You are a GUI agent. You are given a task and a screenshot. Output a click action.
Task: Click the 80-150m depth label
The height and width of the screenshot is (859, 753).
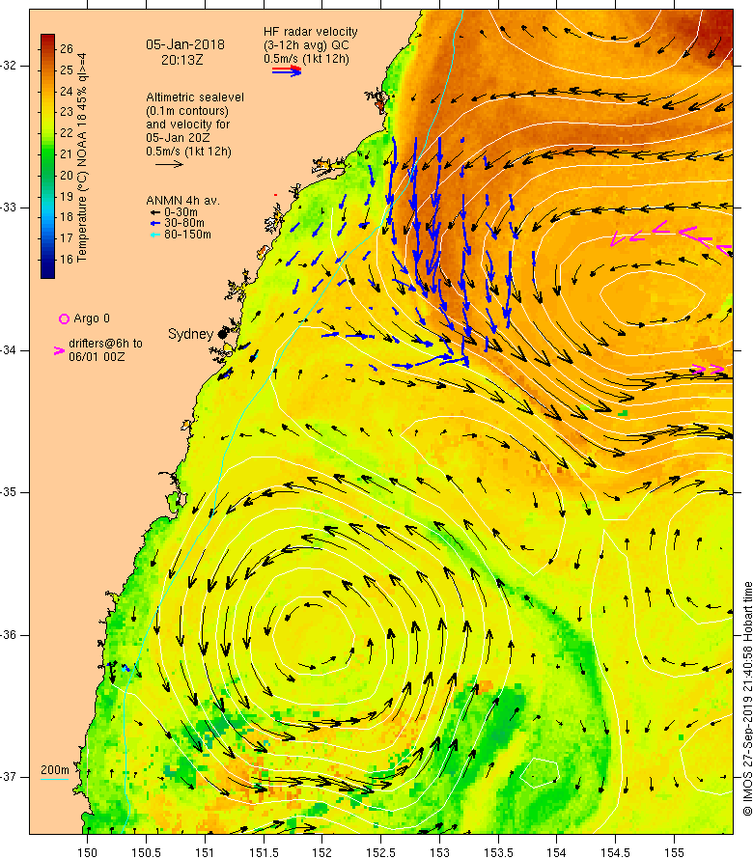tap(187, 235)
